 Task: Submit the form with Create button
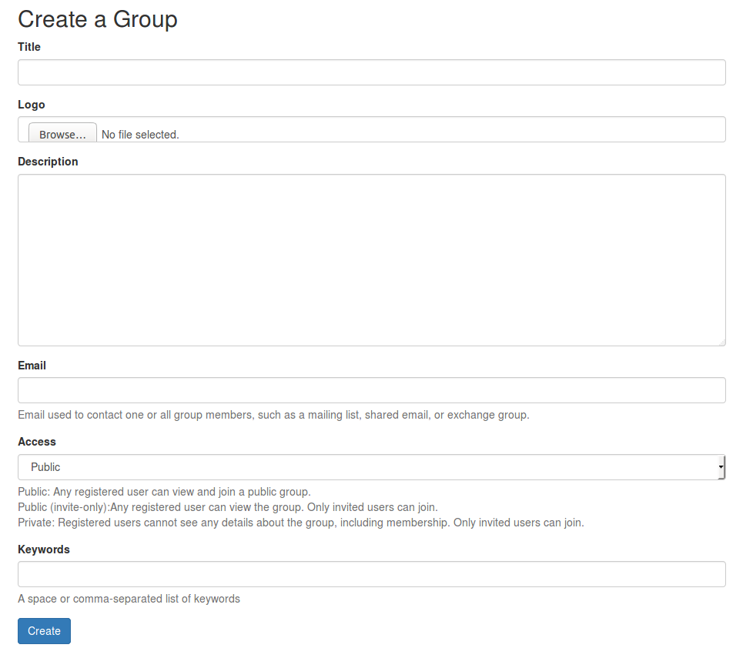(44, 631)
